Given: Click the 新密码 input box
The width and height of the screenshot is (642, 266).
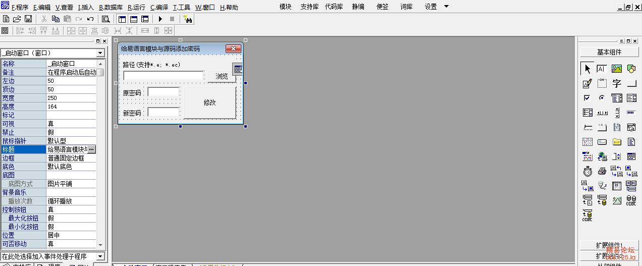Looking at the screenshot, I should click(x=164, y=112).
